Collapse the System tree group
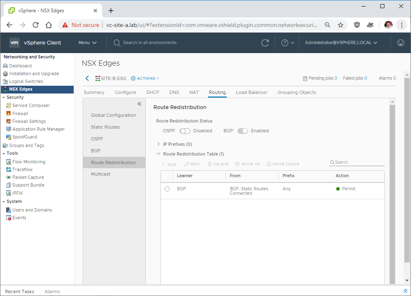 click(4, 202)
